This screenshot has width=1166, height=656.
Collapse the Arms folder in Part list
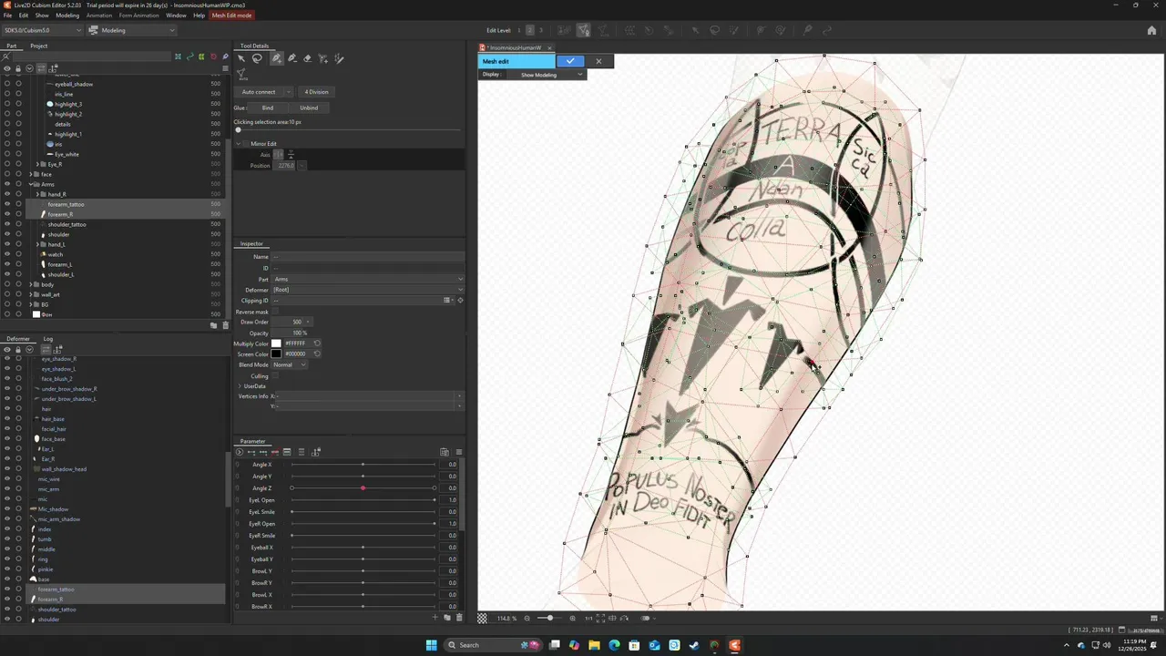click(32, 184)
